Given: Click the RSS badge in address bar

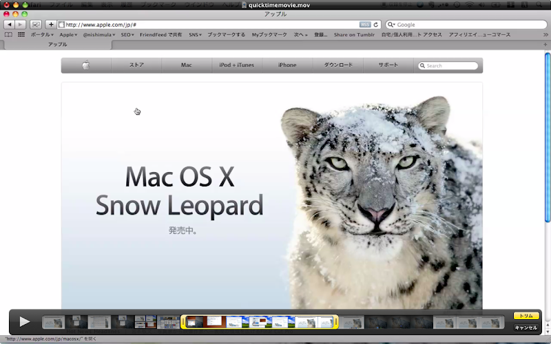Looking at the screenshot, I should click(x=365, y=25).
